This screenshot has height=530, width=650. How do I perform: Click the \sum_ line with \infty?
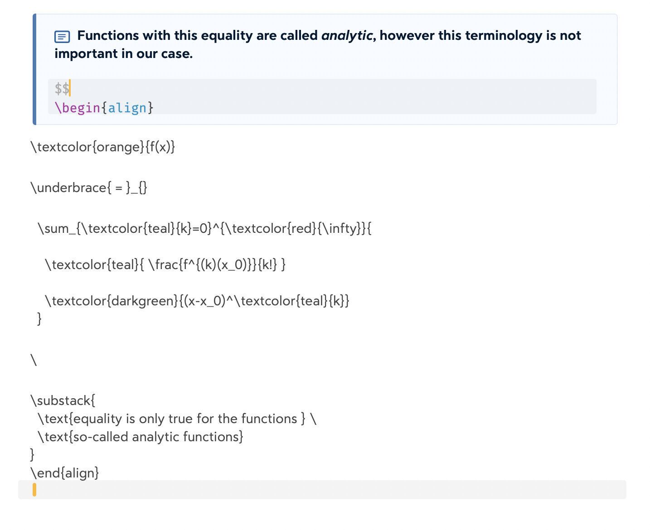click(x=204, y=228)
